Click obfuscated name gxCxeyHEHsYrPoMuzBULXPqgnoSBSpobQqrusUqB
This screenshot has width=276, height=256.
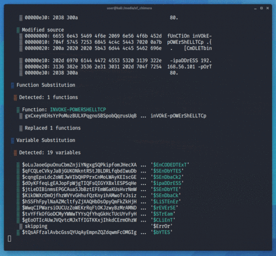81,116
